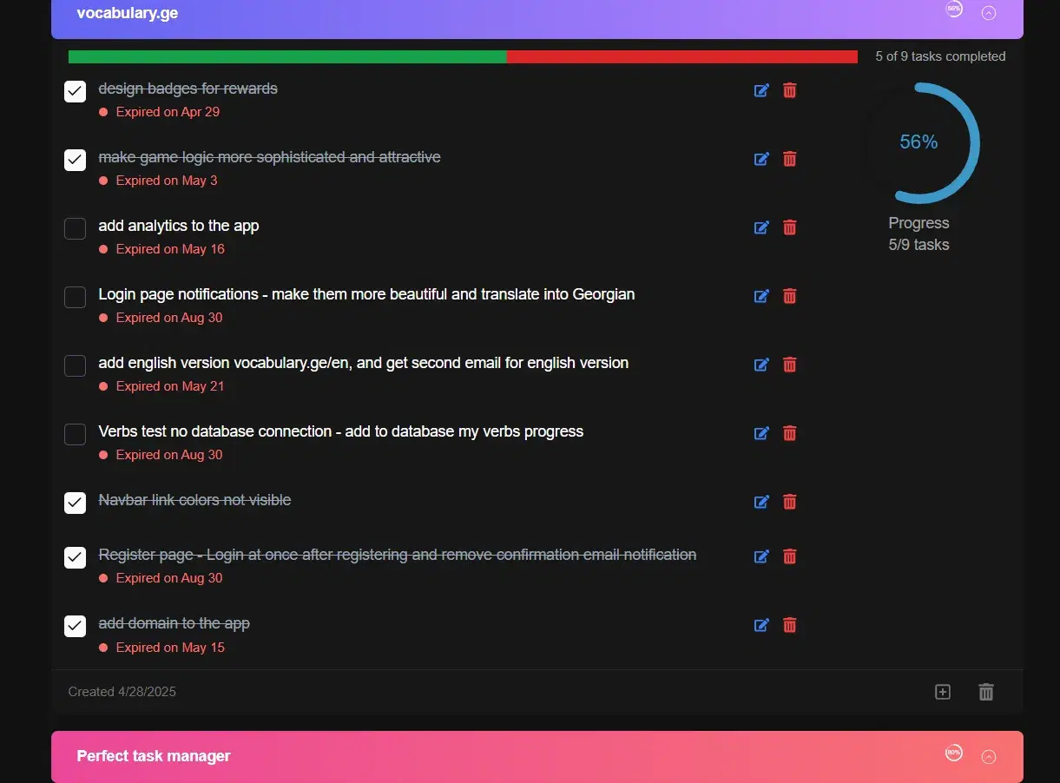Click the vocabulary.ge project title
Image resolution: width=1060 pixels, height=783 pixels.
coord(128,13)
